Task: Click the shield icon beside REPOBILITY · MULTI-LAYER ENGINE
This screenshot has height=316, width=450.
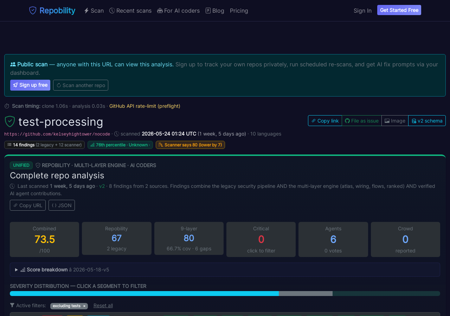Action: 38,165
